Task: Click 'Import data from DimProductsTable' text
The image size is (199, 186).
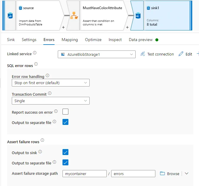Action: tap(31, 23)
